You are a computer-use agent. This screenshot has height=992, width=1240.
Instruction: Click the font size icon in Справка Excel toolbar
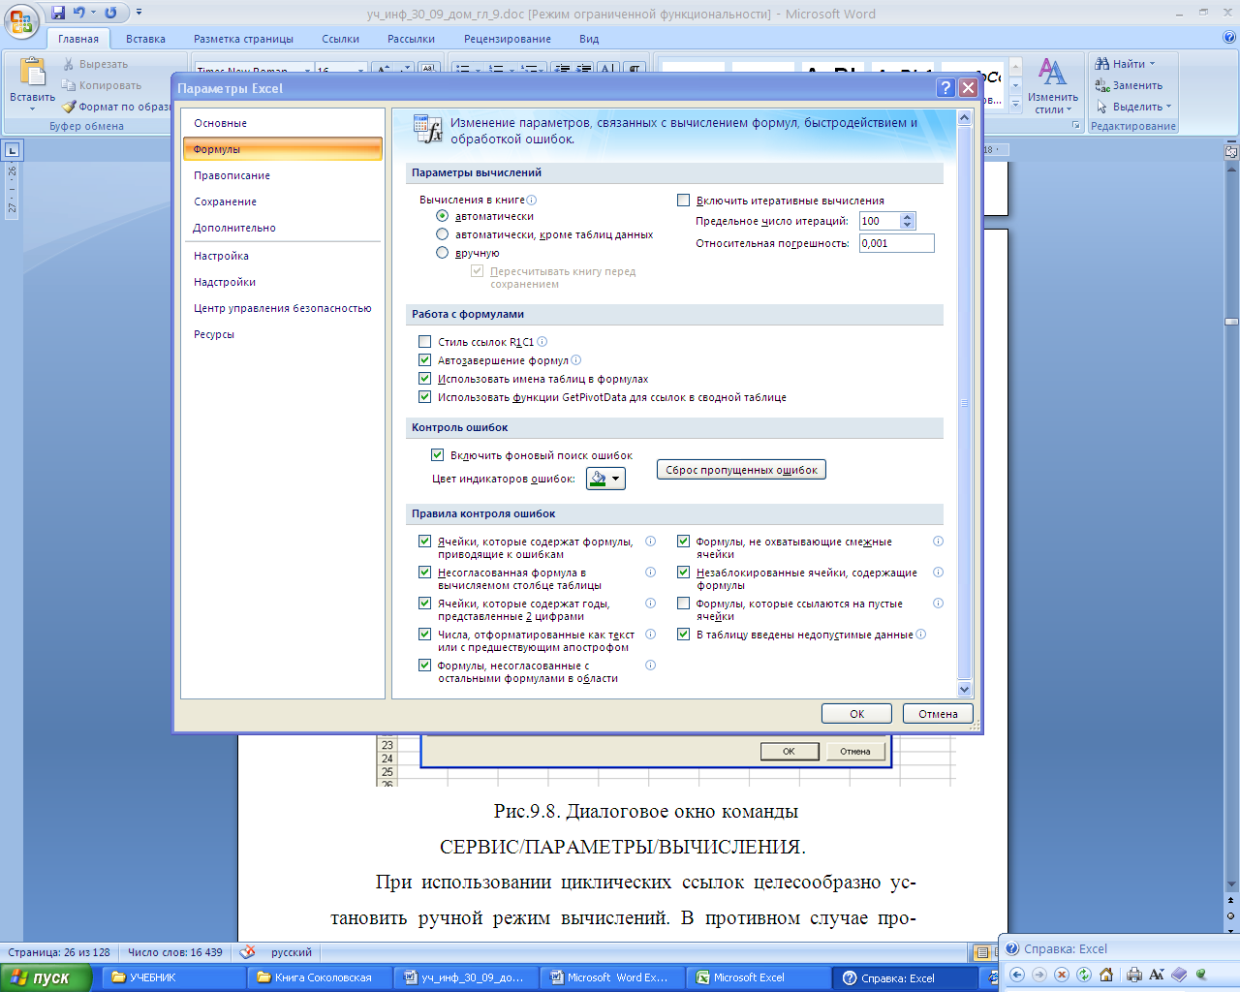(x=1156, y=975)
